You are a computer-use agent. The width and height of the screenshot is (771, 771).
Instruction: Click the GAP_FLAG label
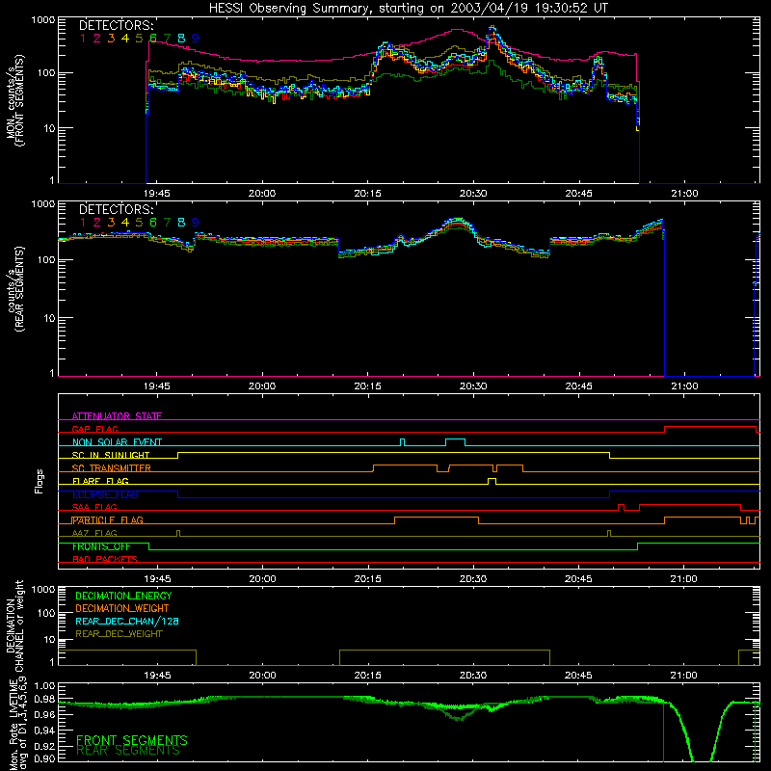click(x=94, y=429)
